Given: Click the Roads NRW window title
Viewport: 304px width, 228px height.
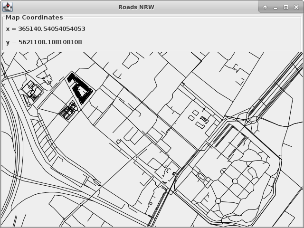Looking at the screenshot, I should (136, 7).
